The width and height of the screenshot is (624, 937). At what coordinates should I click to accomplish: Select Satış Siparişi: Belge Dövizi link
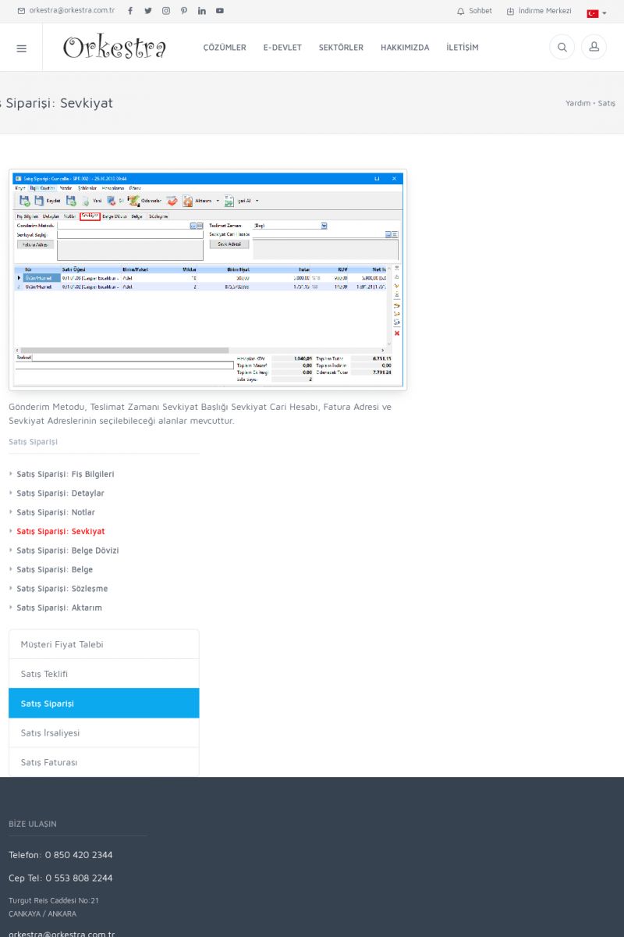tap(68, 550)
